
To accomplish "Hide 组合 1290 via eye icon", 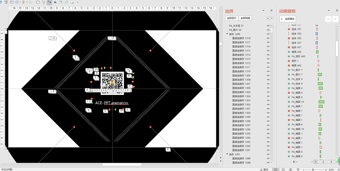I will pyautogui.click(x=268, y=34).
